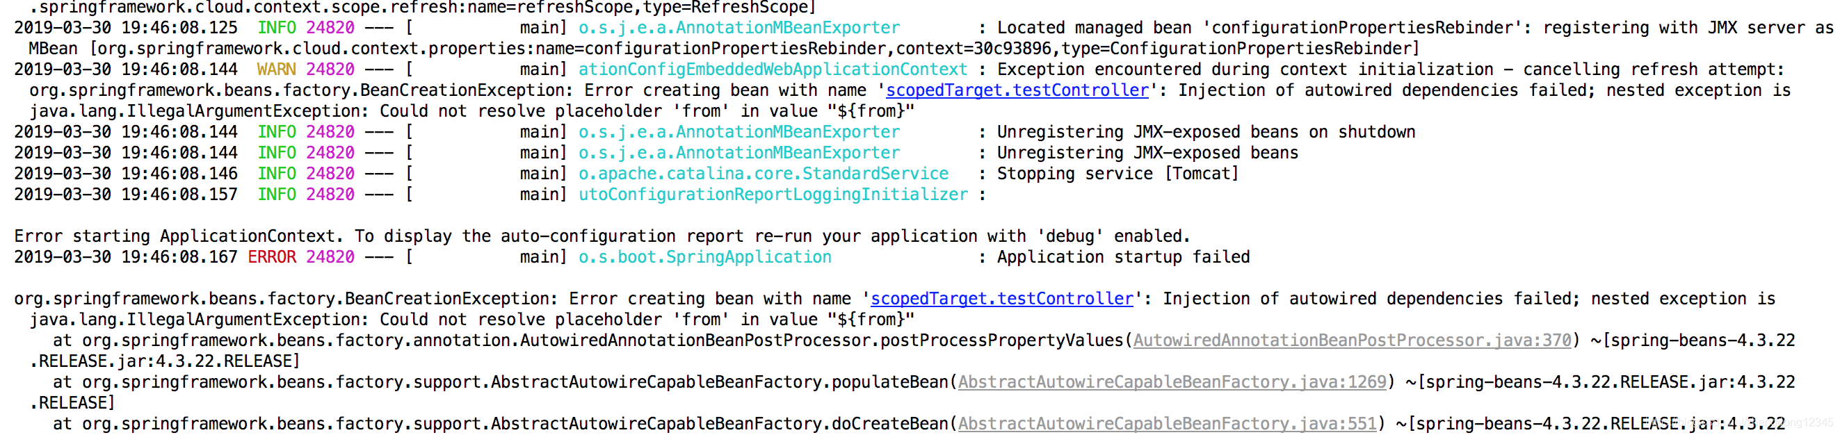Click the red ERROR level label
The width and height of the screenshot is (1840, 435).
tap(271, 257)
